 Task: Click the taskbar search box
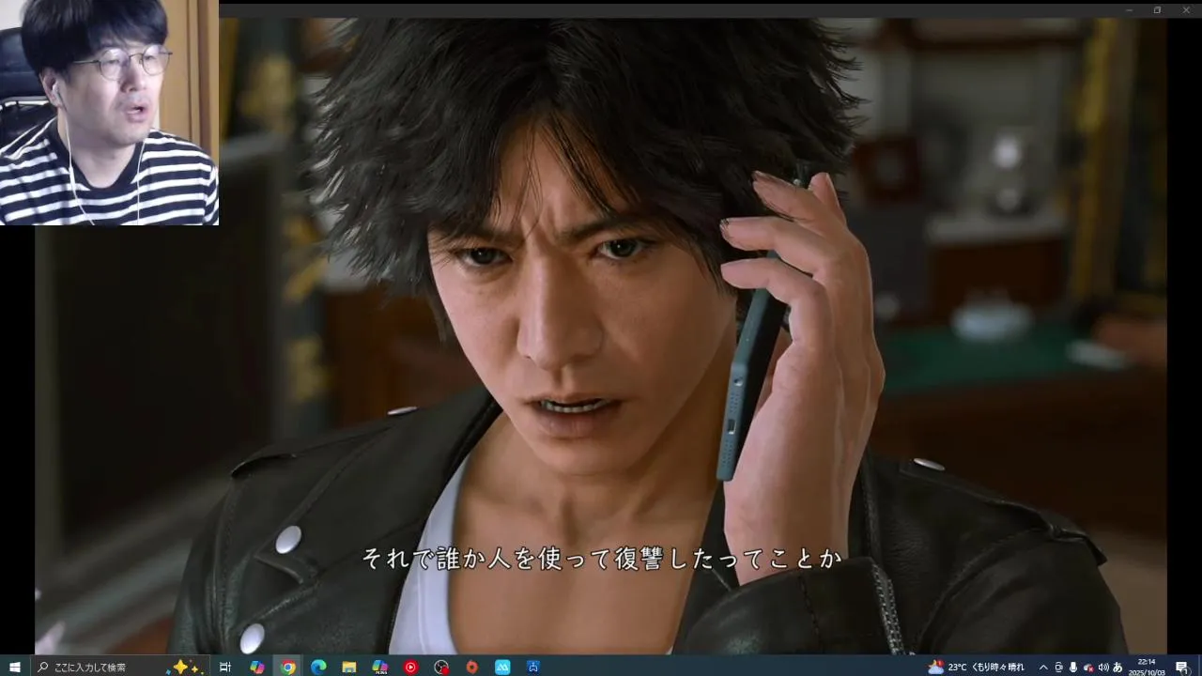click(x=120, y=667)
